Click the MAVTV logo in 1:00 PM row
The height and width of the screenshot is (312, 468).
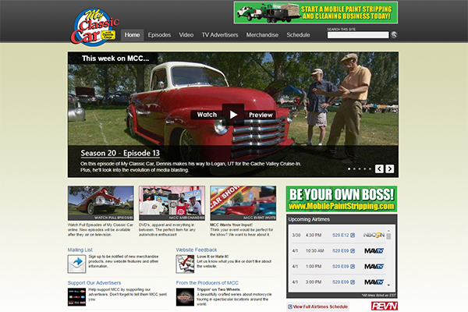374,266
